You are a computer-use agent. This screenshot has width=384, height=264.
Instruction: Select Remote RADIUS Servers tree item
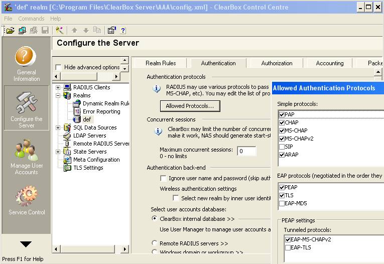tap(101, 144)
